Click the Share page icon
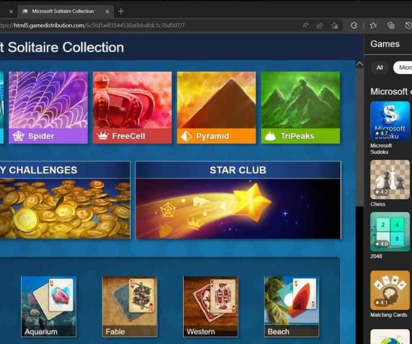This screenshot has height=344, width=412. [320, 25]
